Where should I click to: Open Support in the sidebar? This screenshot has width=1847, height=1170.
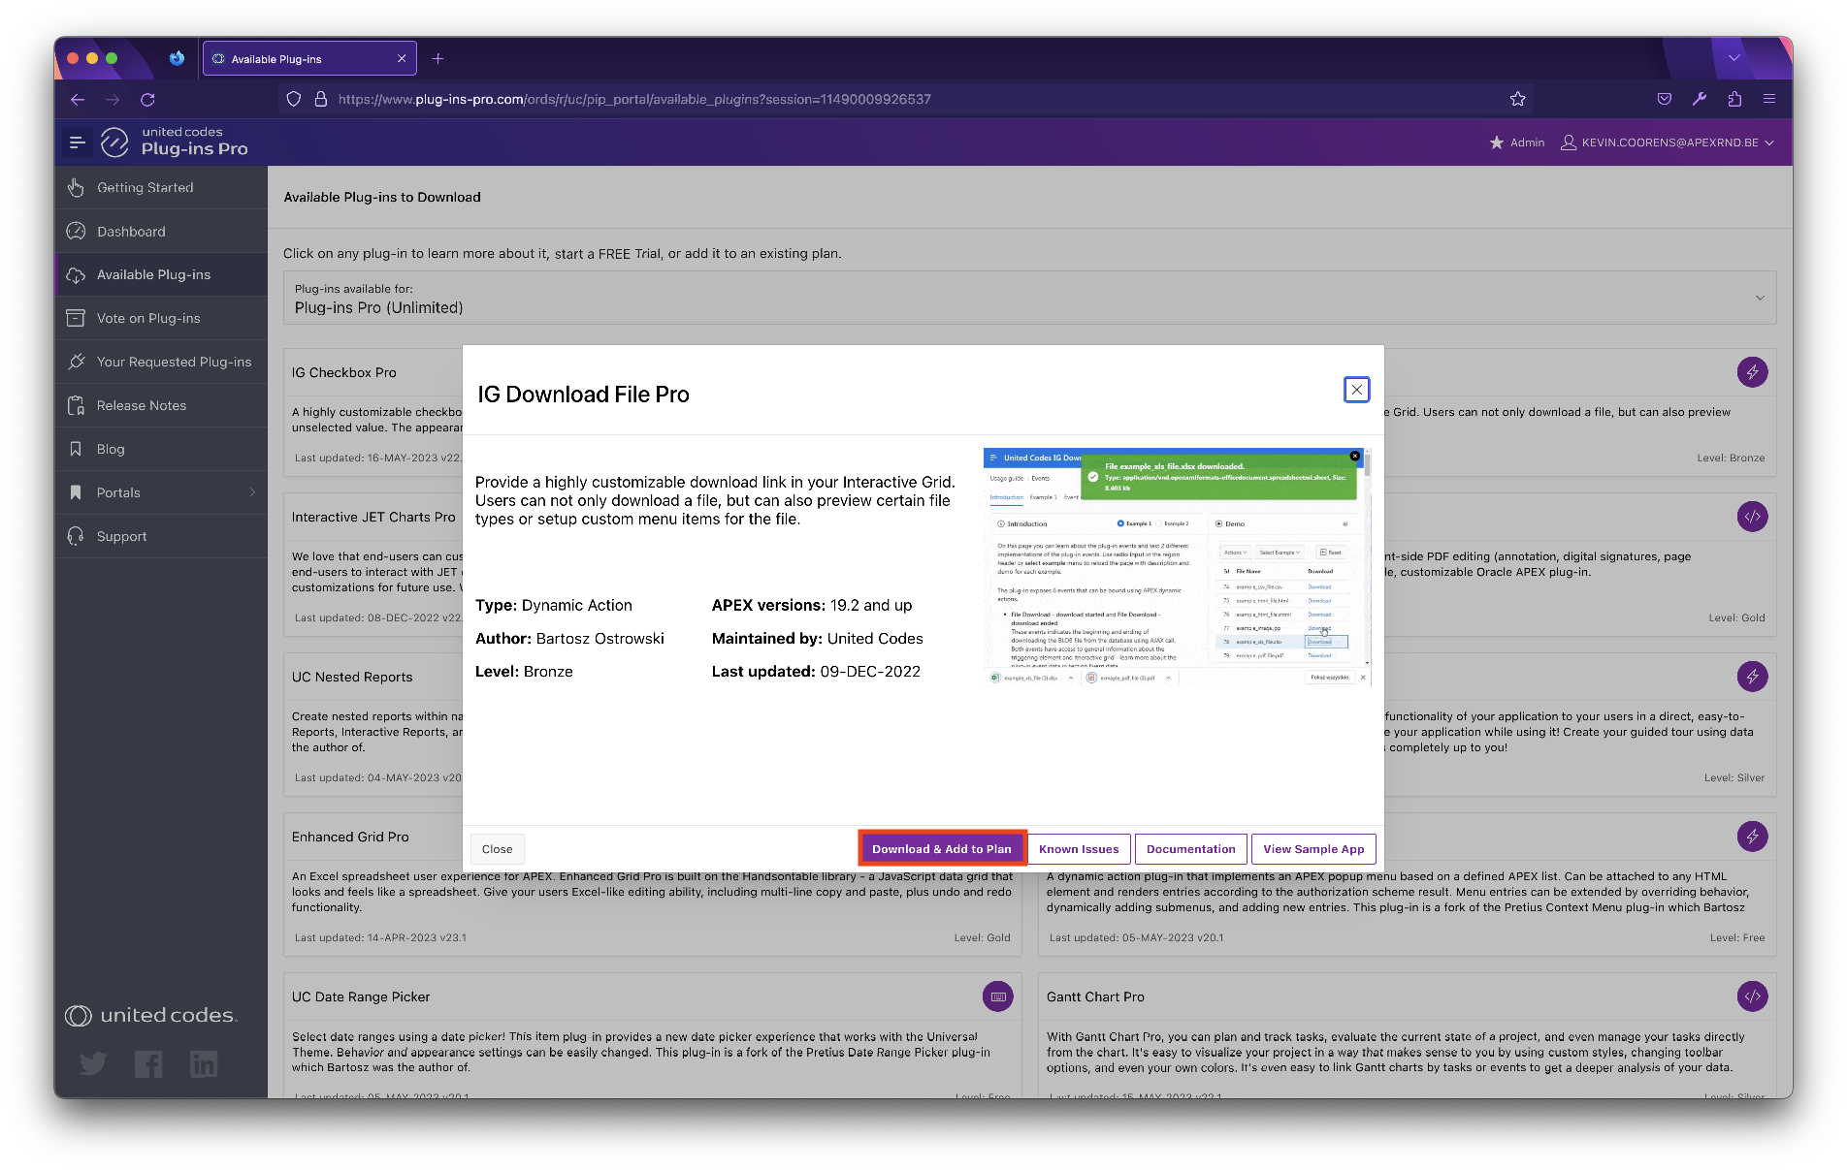161,536
